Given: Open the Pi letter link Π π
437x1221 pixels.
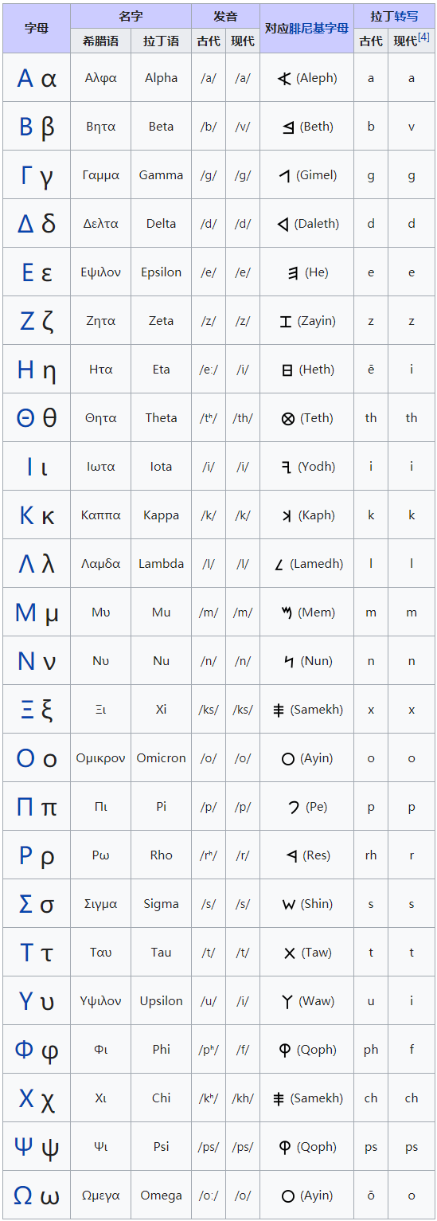Looking at the screenshot, I should [x=37, y=807].
